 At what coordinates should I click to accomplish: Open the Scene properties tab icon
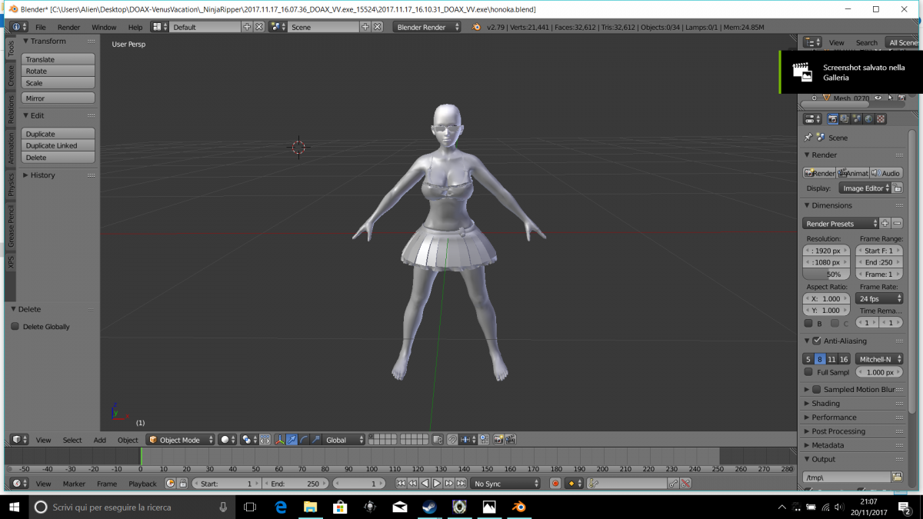tap(856, 119)
